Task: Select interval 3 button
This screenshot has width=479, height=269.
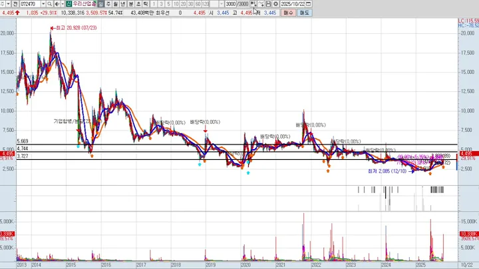Action: [161, 4]
